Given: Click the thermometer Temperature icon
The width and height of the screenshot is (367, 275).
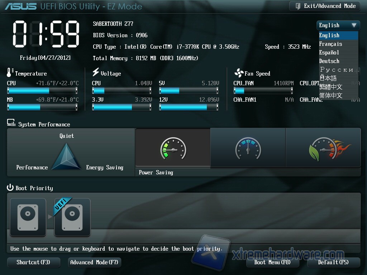Looking at the screenshot, I should click(10, 73).
